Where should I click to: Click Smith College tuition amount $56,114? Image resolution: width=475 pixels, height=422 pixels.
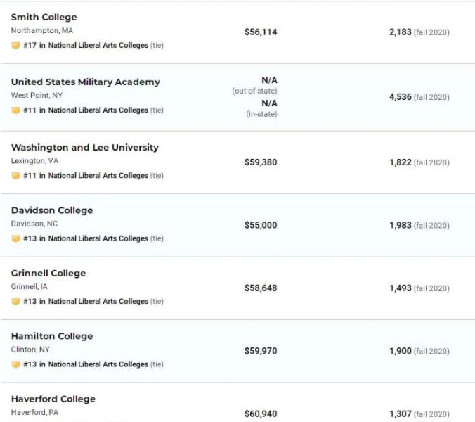click(x=261, y=32)
